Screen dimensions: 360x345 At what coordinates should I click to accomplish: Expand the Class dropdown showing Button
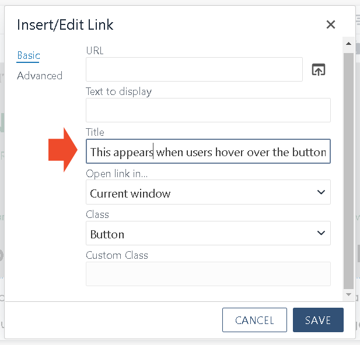(208, 233)
